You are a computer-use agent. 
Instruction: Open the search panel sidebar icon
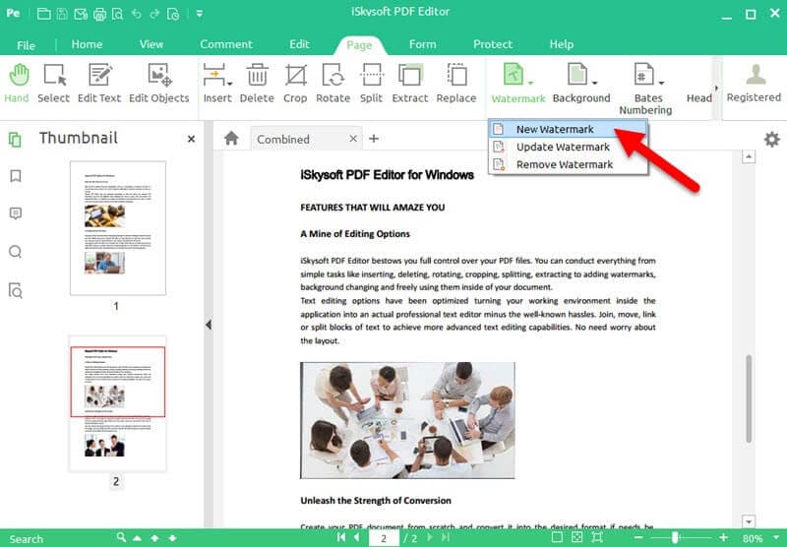16,252
